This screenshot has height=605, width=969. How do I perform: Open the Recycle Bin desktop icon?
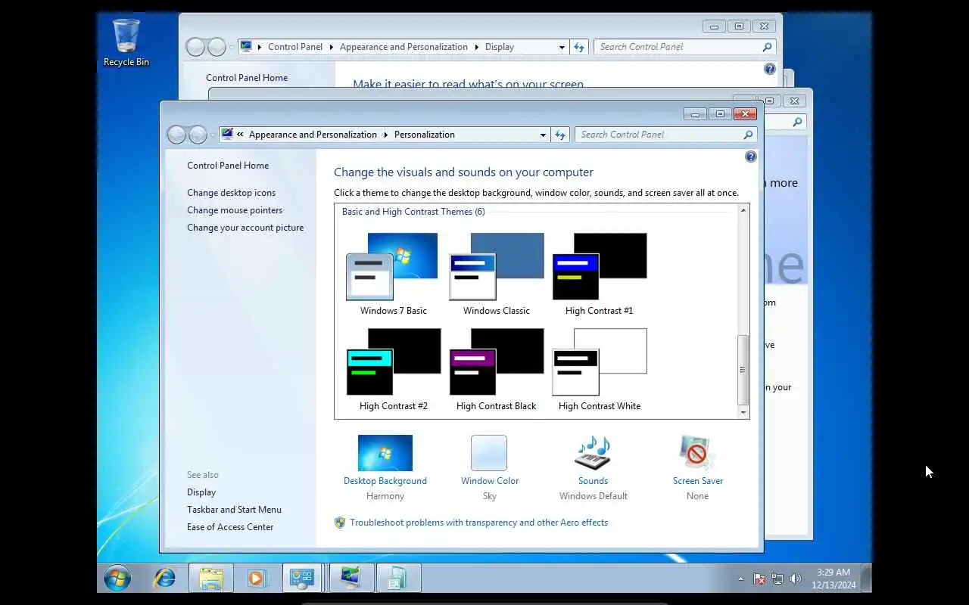126,43
